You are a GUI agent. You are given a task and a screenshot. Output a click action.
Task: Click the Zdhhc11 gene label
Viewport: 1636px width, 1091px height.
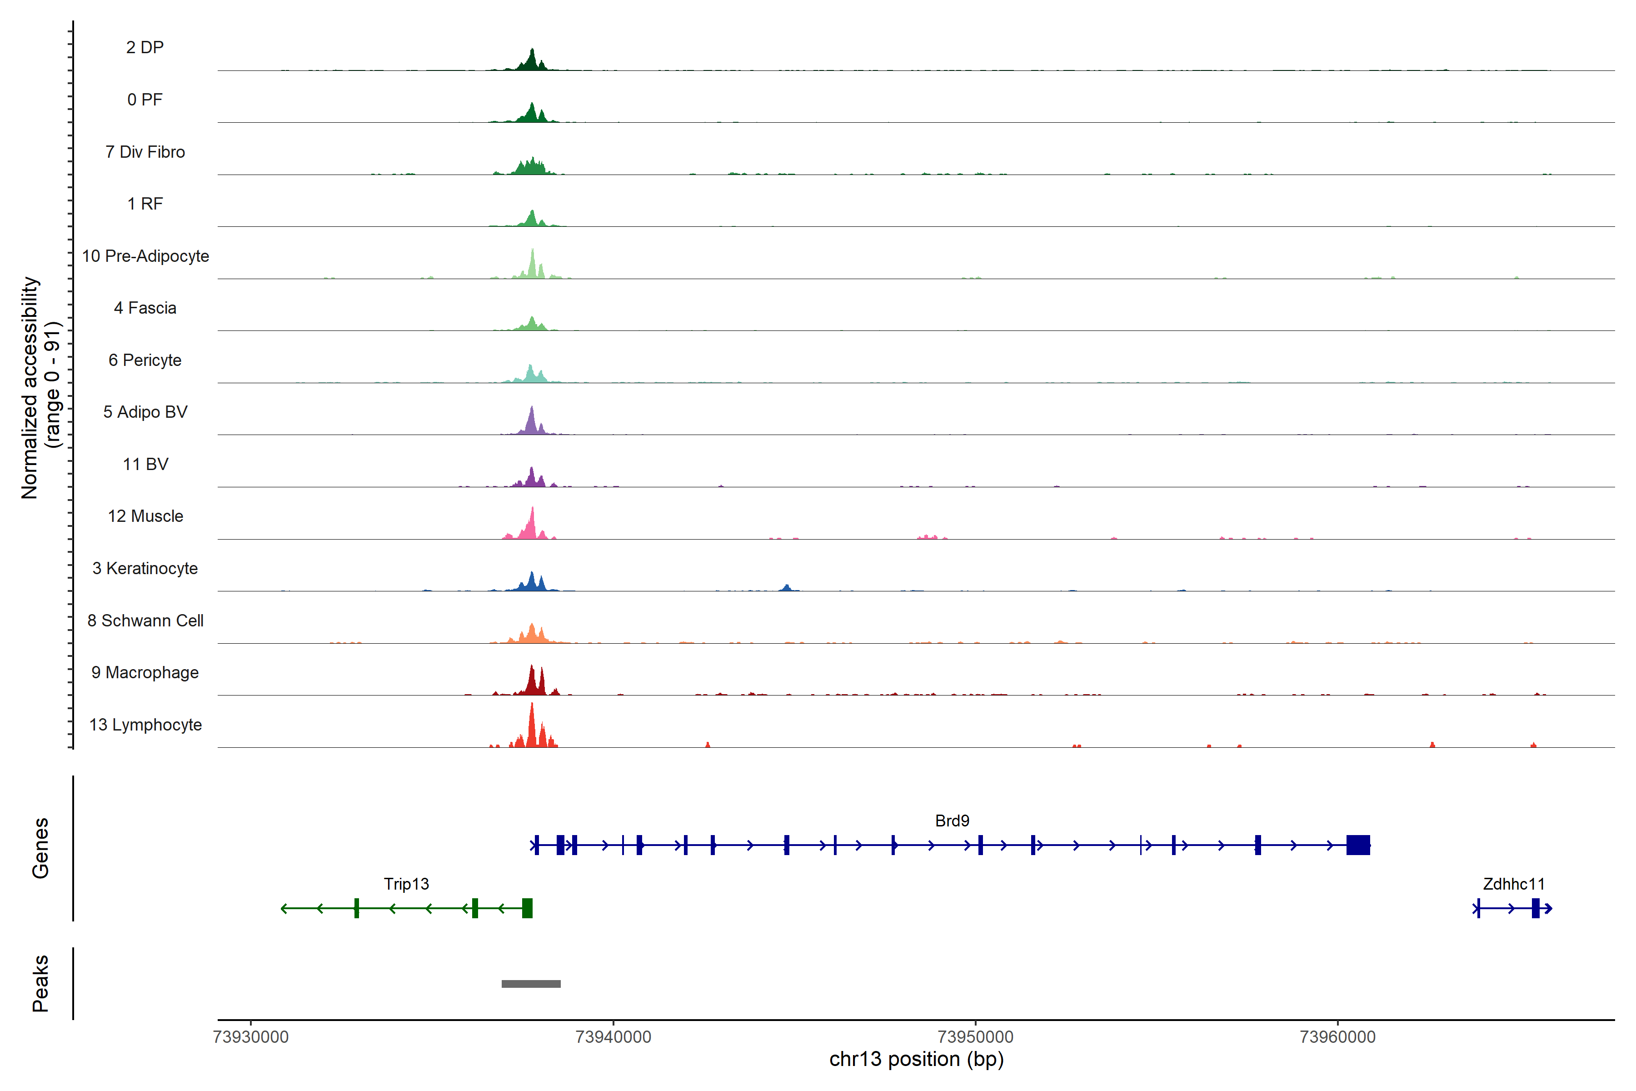1514,884
